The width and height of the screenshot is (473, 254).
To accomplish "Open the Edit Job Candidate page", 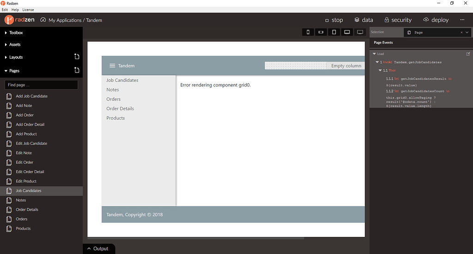I will (41, 143).
